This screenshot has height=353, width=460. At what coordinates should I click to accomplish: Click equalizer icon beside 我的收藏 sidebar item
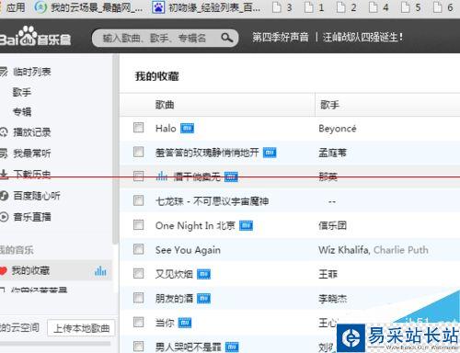(x=100, y=271)
